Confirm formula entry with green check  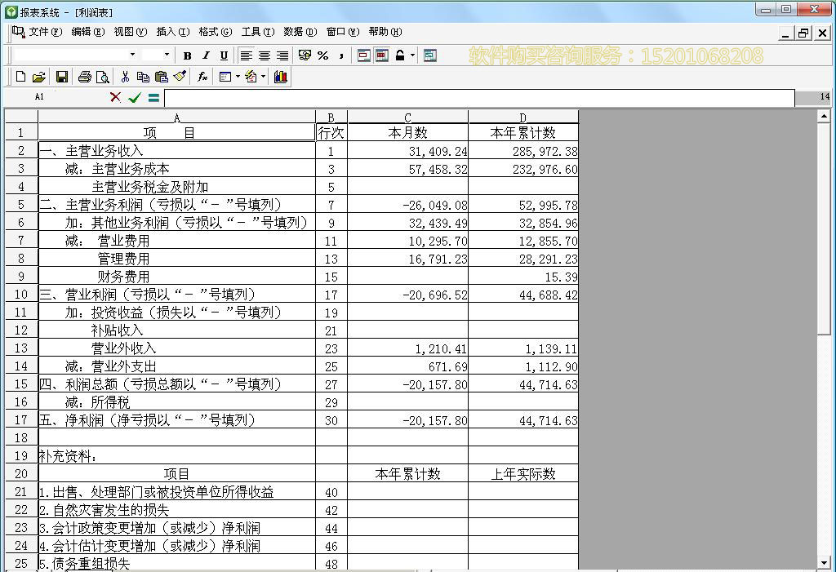click(135, 97)
